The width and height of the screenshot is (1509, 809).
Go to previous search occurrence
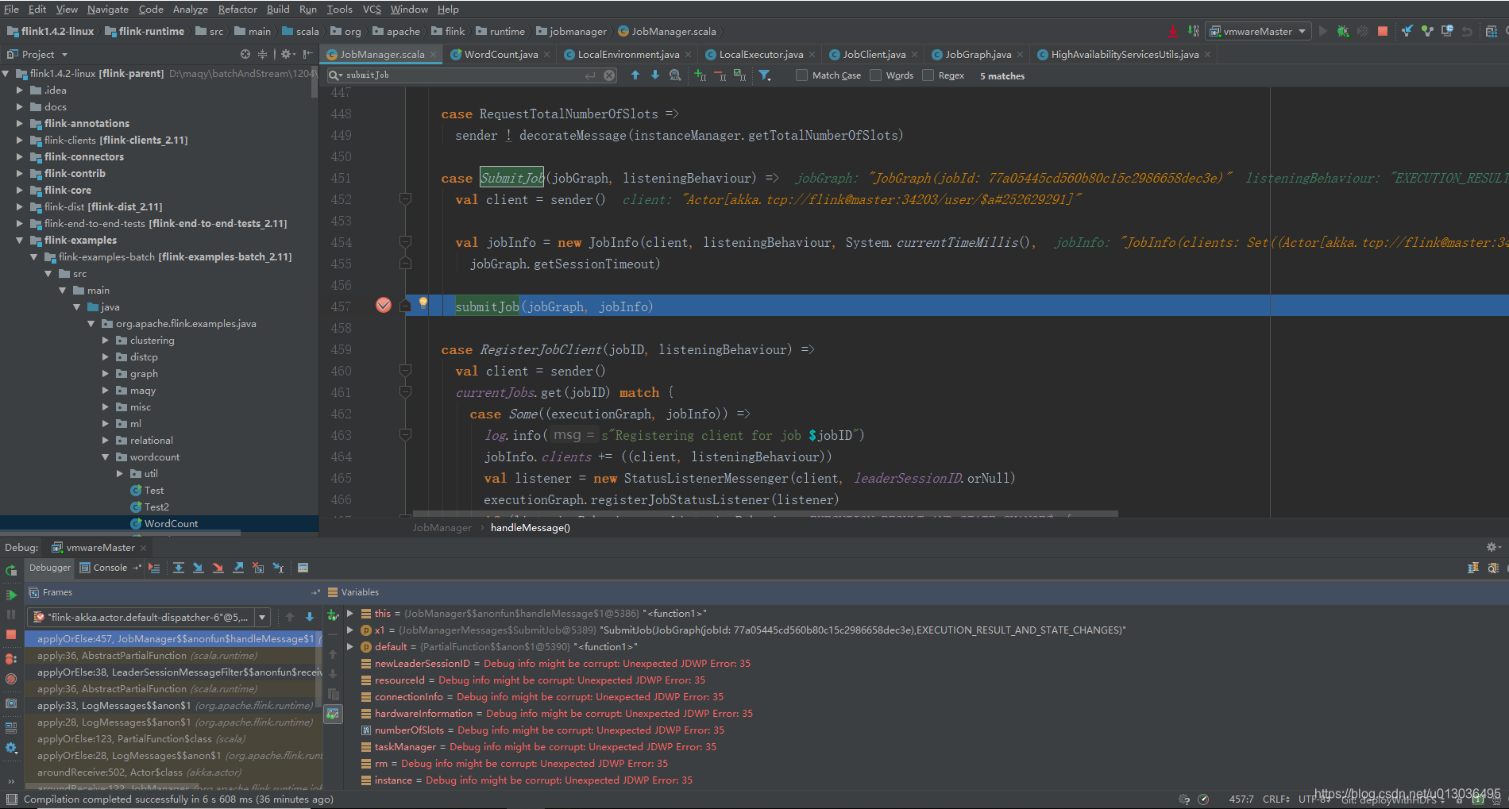[635, 75]
